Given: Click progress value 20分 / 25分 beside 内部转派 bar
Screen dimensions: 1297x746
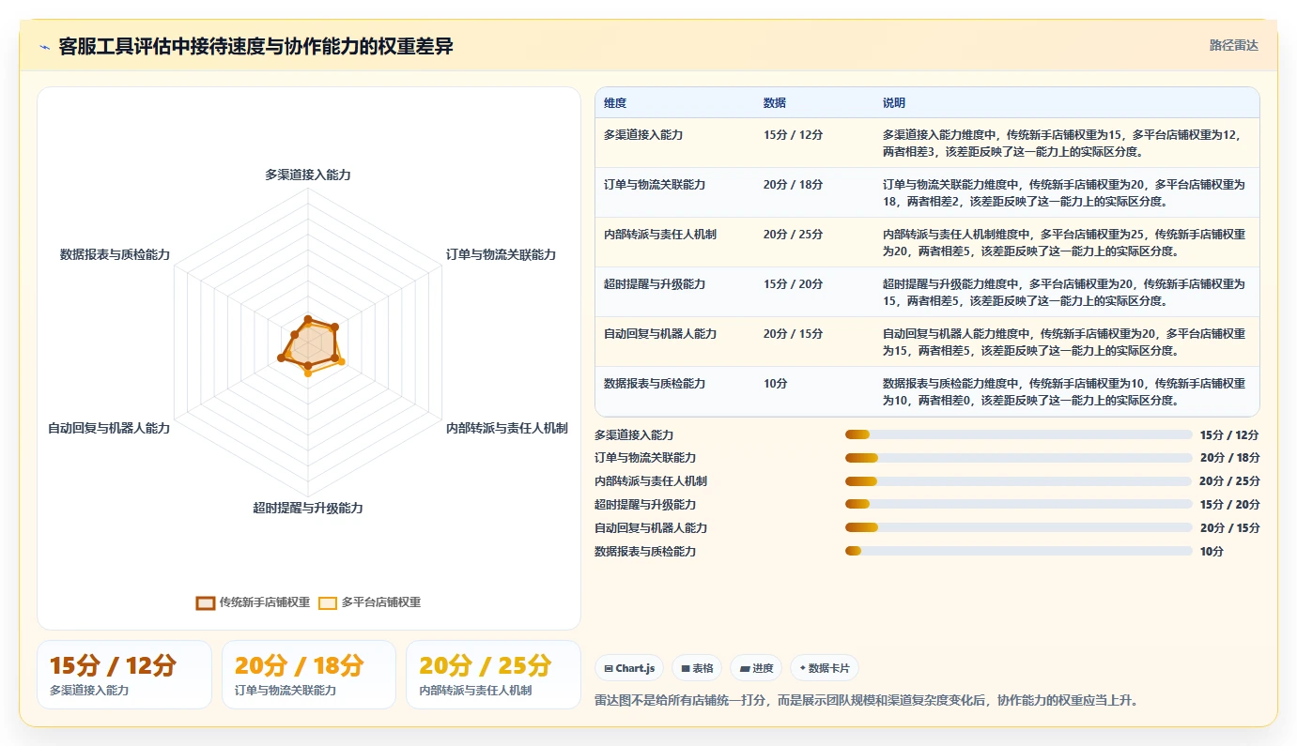Looking at the screenshot, I should click(1229, 481).
